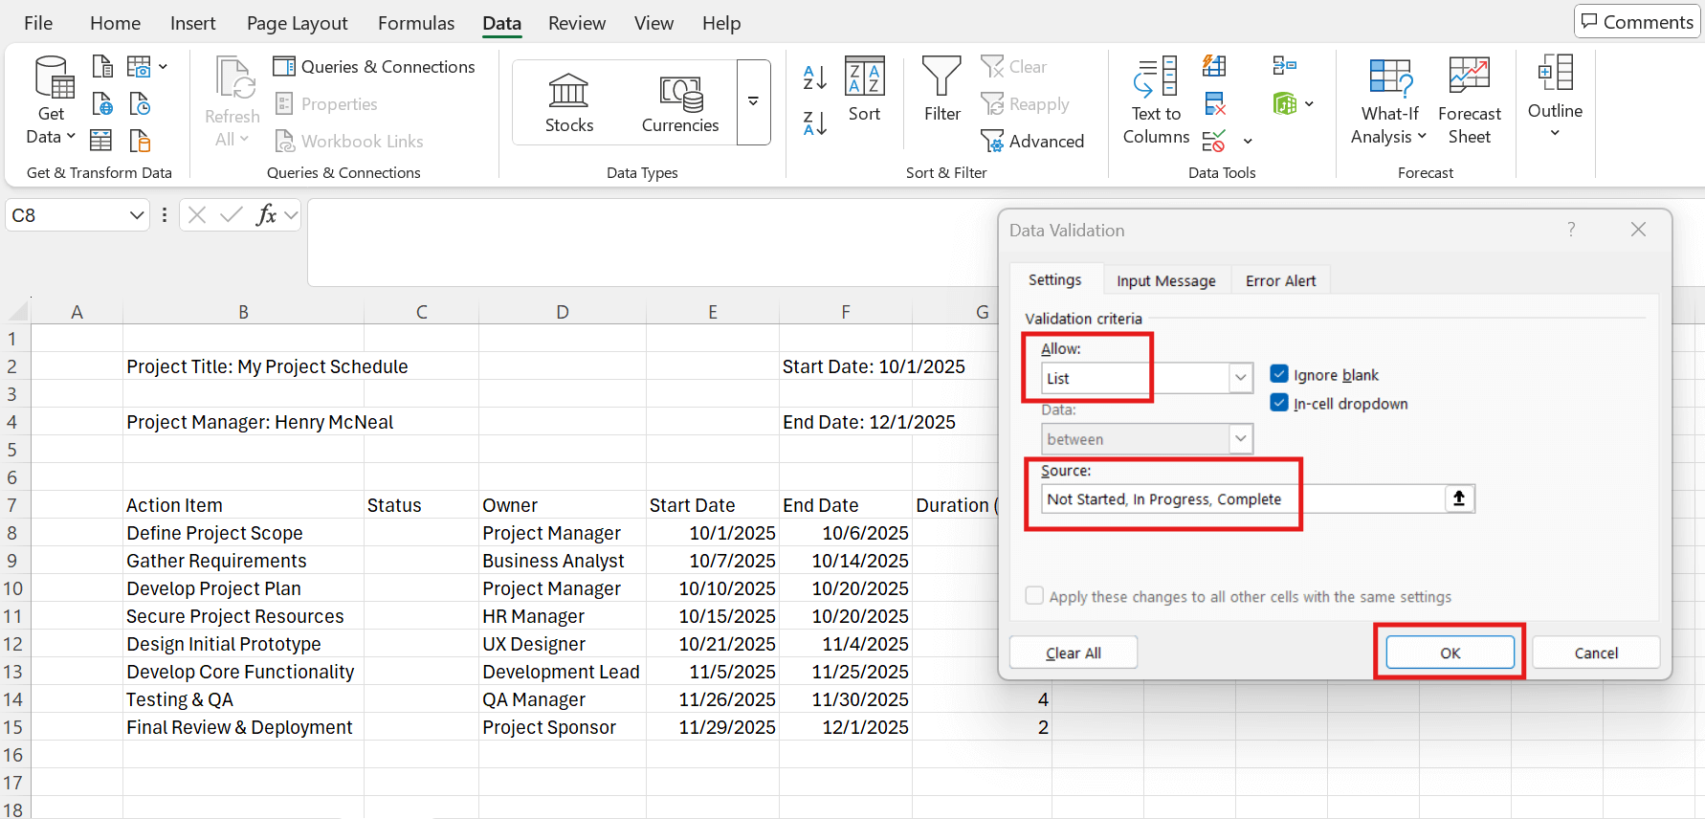Open the Input Message tab
The height and width of the screenshot is (819, 1705).
point(1166,280)
